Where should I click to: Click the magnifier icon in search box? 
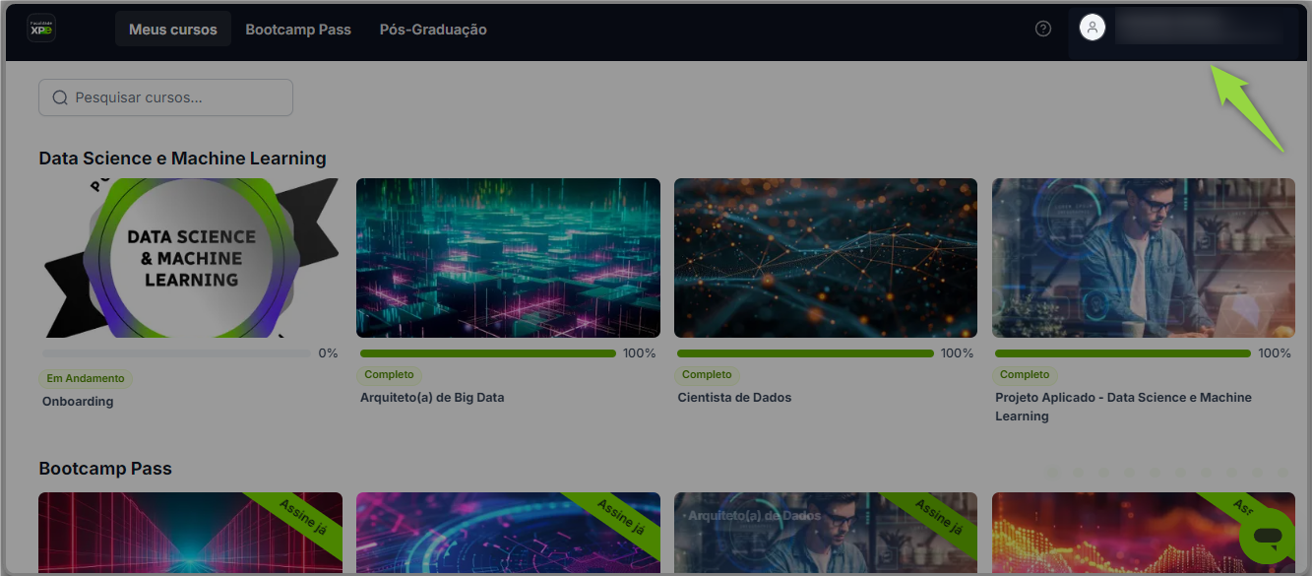click(60, 97)
